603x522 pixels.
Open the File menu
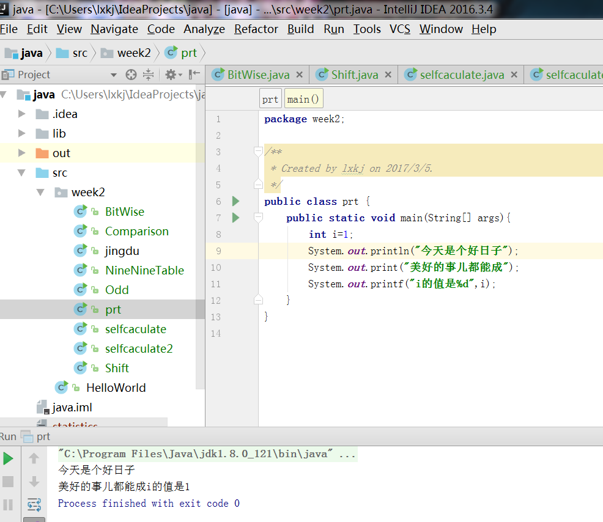9,29
